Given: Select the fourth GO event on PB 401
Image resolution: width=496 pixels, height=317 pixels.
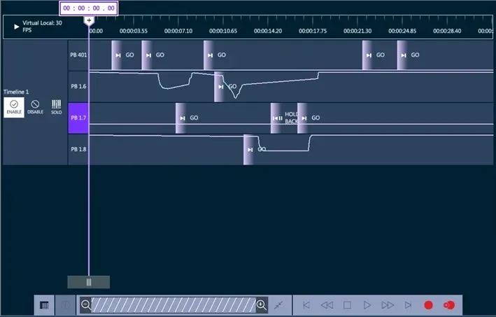Looking at the screenshot, I should pos(374,55).
